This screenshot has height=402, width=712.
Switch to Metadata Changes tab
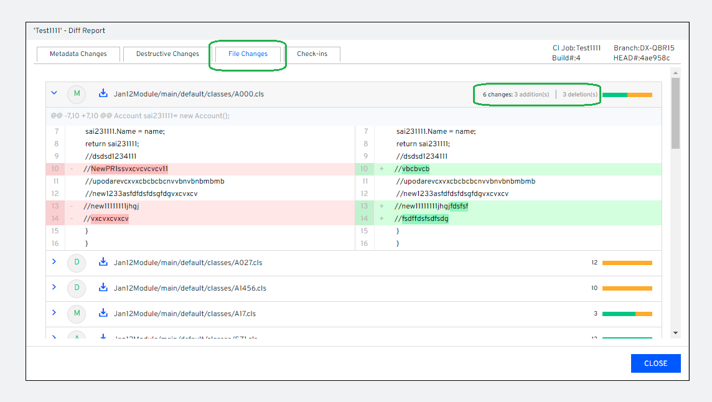point(78,54)
